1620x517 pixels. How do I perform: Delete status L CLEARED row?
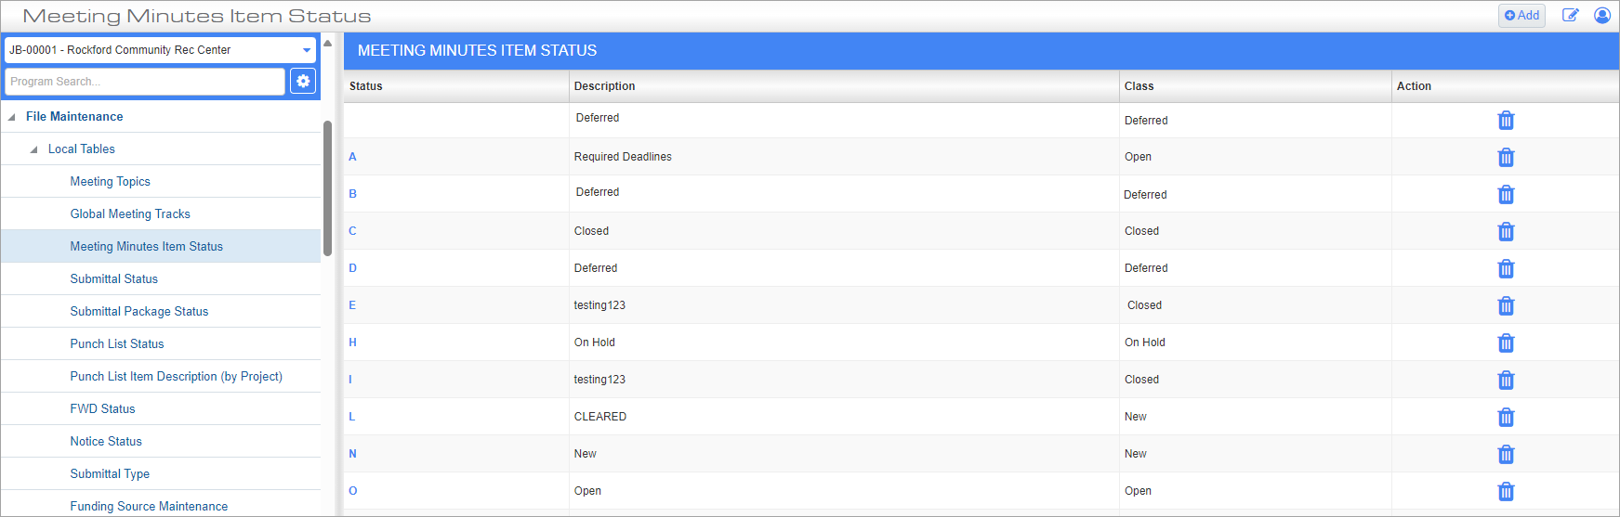[1506, 418]
